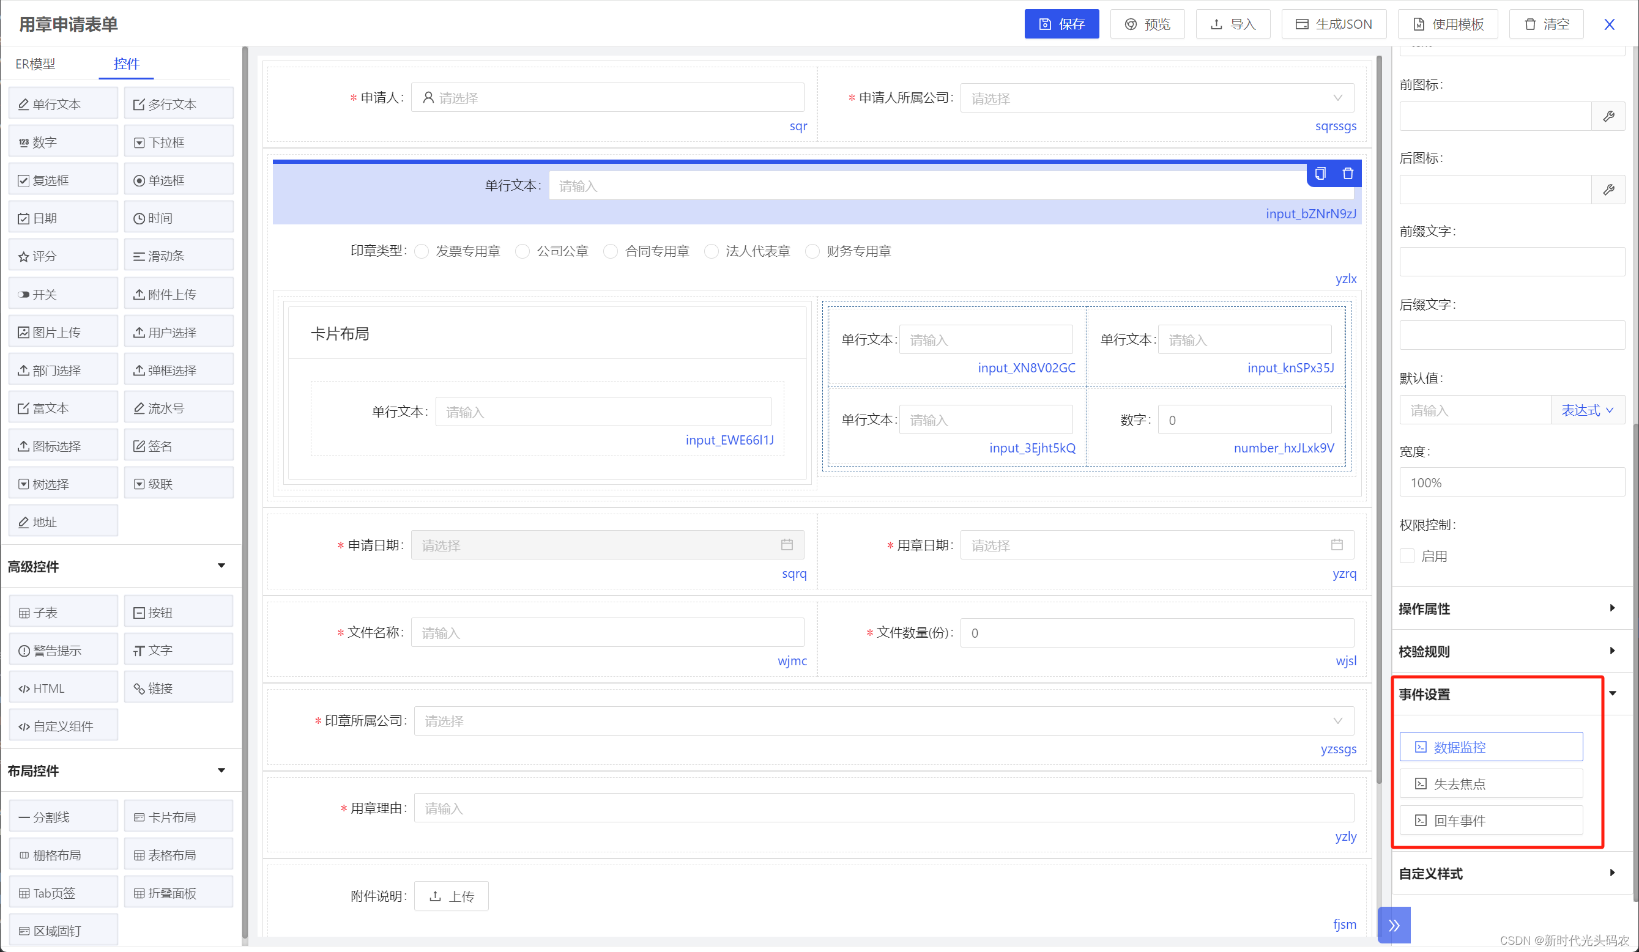Open the 表达式 default value dropdown

(1587, 410)
